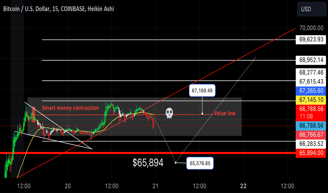Click the skull emoji on the chart
Viewport: 328px width, 193px height.
(169, 113)
